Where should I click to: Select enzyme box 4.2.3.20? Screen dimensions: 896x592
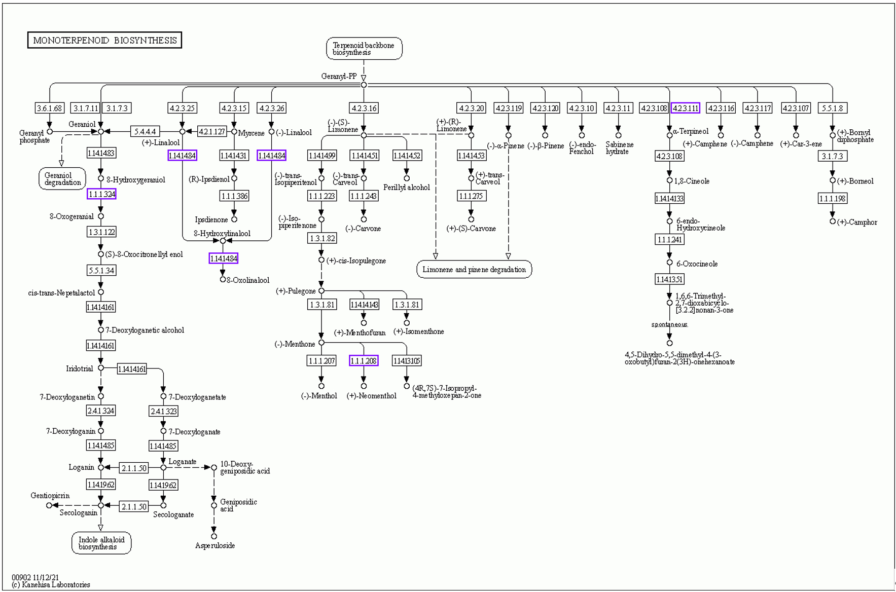point(471,108)
